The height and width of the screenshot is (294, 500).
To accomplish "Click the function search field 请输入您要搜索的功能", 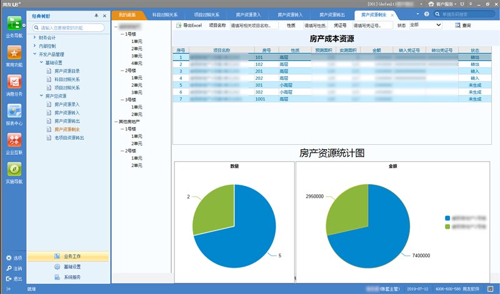I will coord(68,27).
